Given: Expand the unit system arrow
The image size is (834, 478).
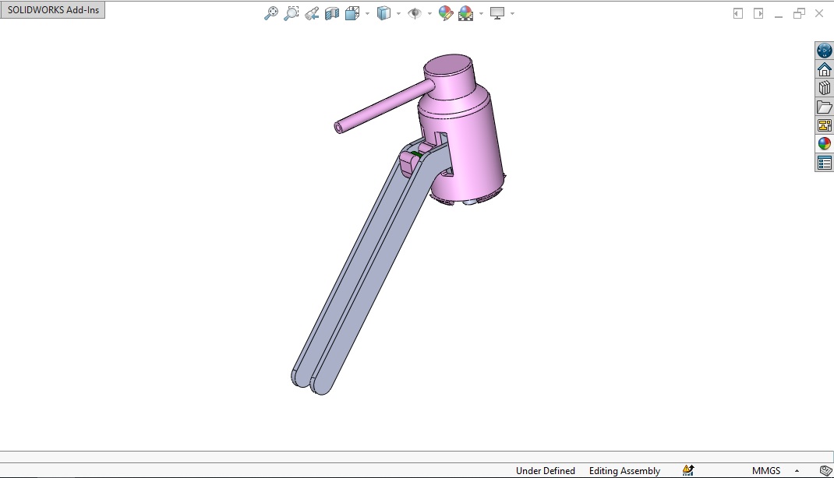Looking at the screenshot, I should click(797, 470).
